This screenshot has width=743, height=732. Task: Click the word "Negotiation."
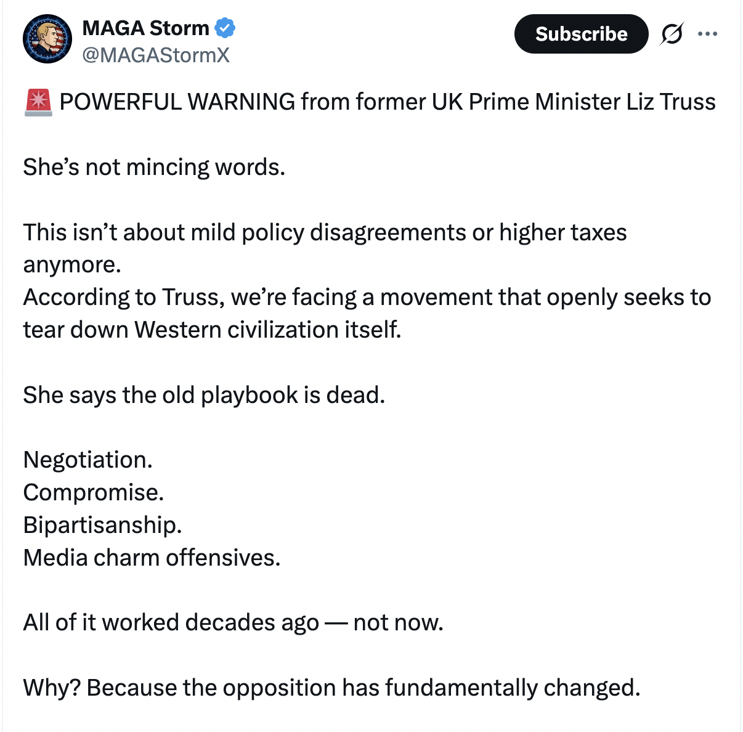[x=87, y=460]
